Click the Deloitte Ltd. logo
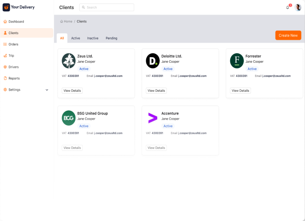Image resolution: width=305 pixels, height=221 pixels. pos(153,61)
